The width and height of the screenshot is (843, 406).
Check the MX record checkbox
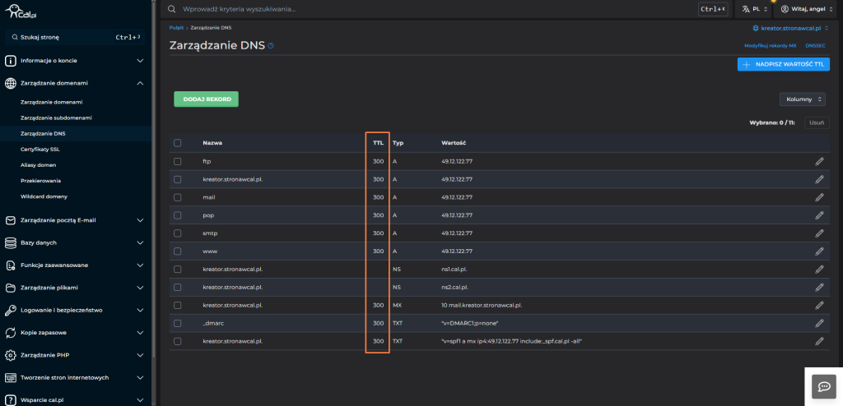[x=178, y=305]
